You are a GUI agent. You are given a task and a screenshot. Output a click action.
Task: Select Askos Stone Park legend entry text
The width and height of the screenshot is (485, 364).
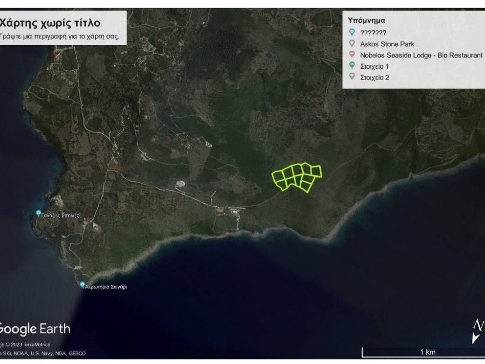pyautogui.click(x=387, y=44)
